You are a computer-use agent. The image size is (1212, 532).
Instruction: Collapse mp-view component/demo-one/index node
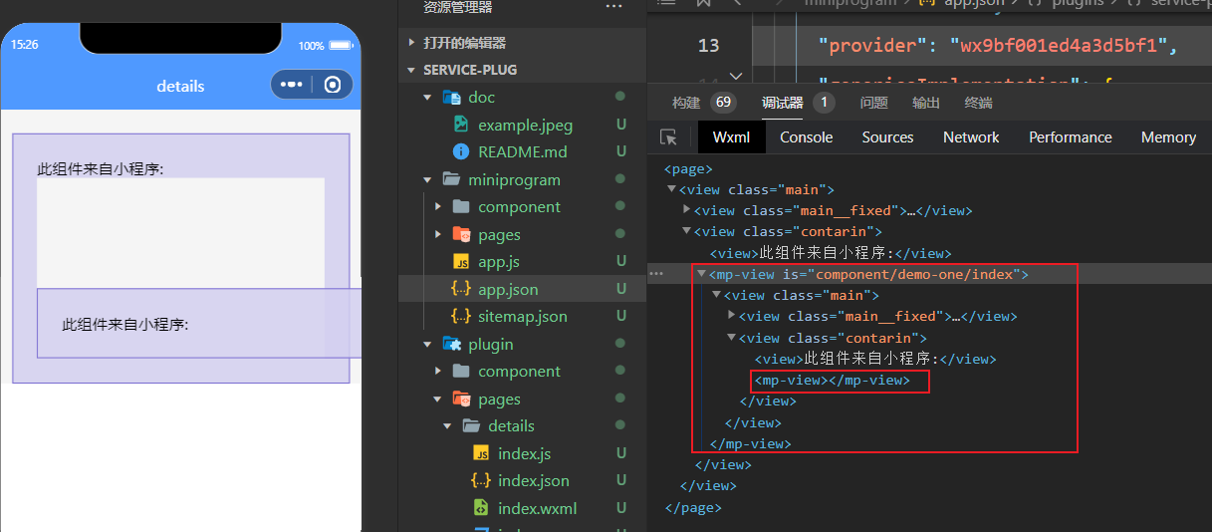(701, 273)
